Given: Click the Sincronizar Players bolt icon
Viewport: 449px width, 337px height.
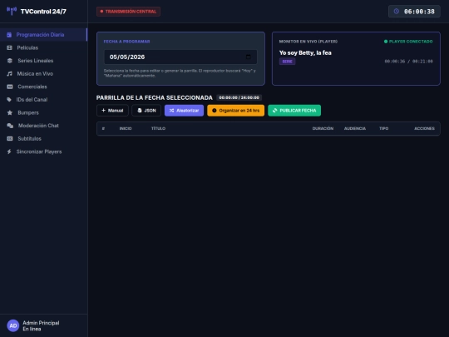Looking at the screenshot, I should tap(9, 151).
